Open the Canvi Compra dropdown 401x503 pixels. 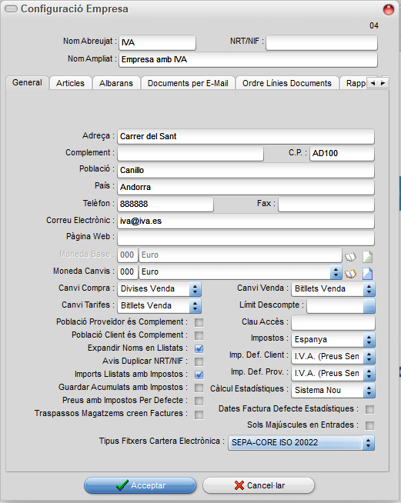pyautogui.click(x=195, y=289)
